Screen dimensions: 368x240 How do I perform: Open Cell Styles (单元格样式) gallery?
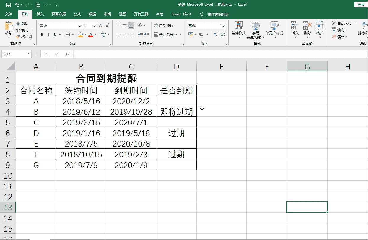274,30
